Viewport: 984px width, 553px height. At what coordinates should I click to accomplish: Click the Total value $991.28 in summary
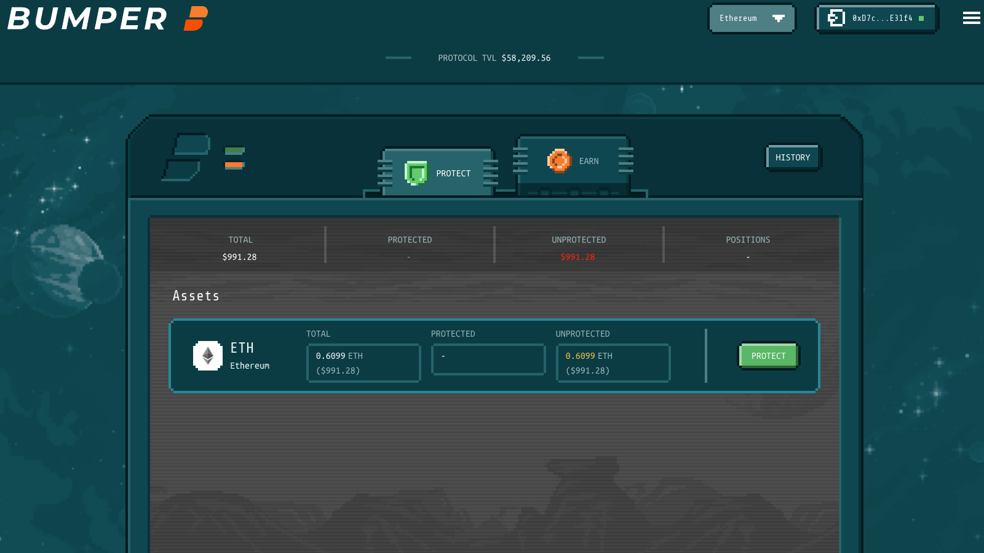(239, 257)
